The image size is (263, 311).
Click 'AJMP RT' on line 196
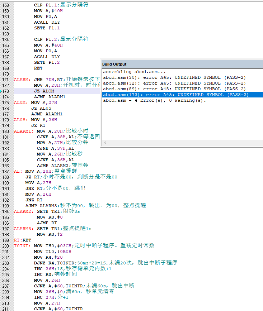tap(47, 223)
